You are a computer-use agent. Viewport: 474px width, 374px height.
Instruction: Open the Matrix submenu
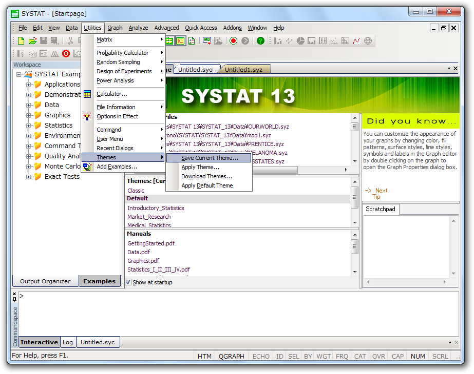pos(123,39)
